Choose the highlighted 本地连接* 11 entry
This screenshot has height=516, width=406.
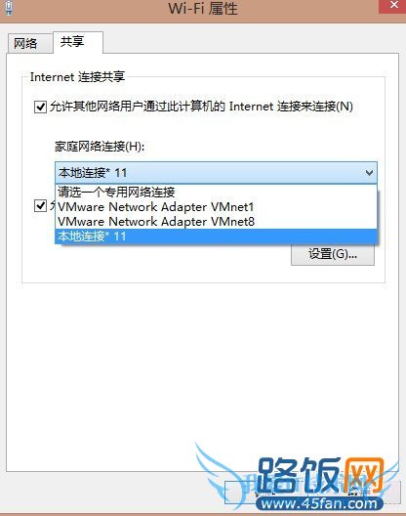[216, 236]
